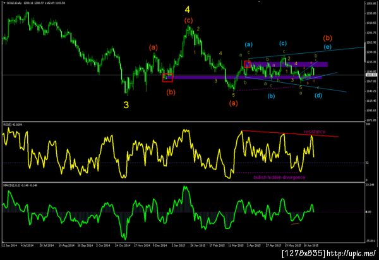Image resolution: width=379 pixels, height=260 pixels.
Task: Click the '2 Jan 2015' date label
Action: 178,245
